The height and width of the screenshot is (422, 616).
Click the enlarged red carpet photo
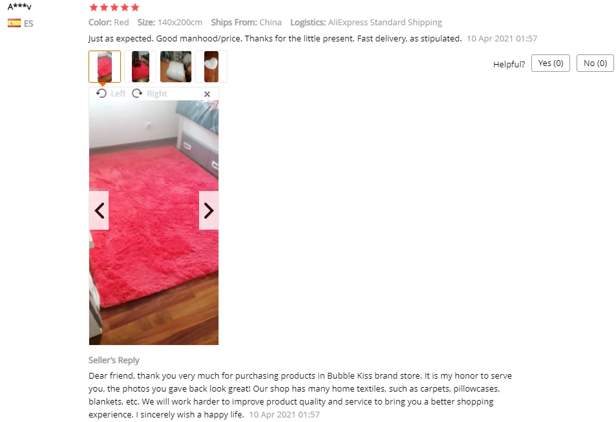pos(154,223)
